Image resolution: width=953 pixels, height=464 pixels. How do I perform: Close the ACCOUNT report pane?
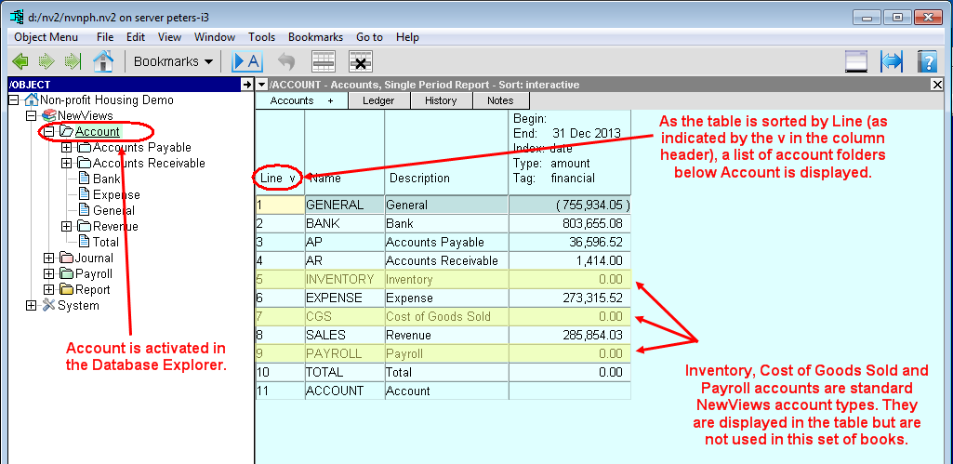pos(937,85)
